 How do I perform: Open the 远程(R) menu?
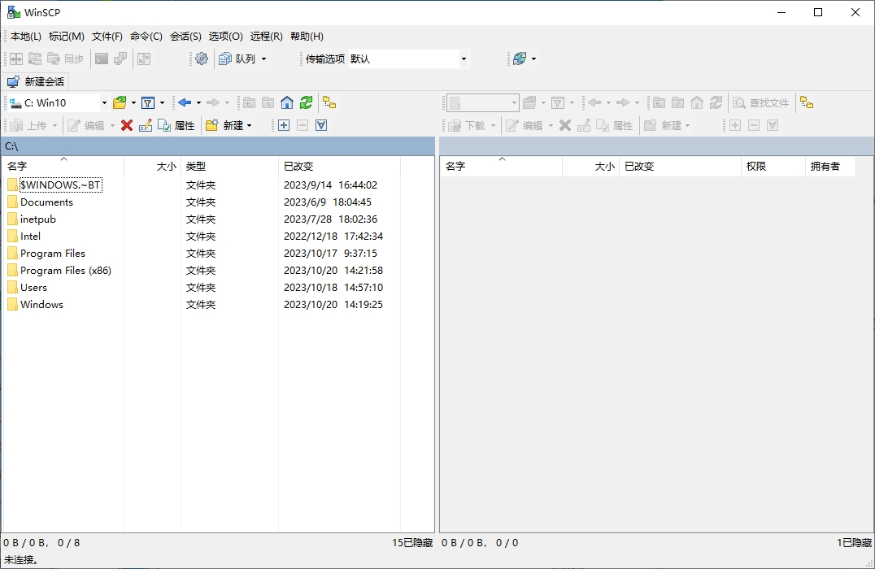pyautogui.click(x=266, y=36)
